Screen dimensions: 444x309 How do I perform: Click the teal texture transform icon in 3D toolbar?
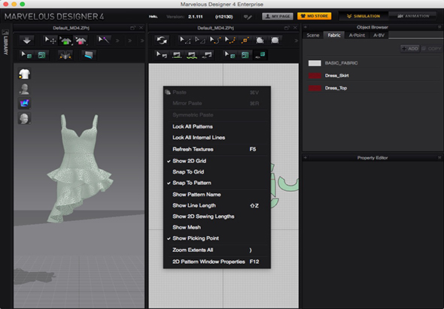click(x=42, y=55)
